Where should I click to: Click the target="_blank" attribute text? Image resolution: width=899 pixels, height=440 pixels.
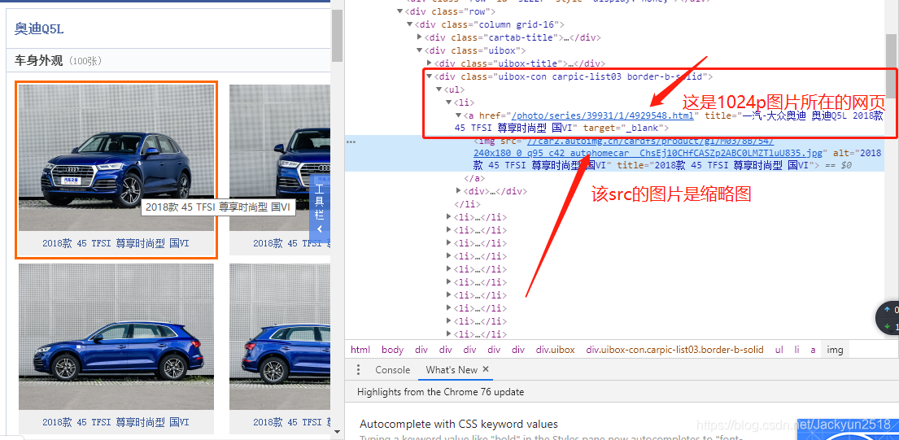(622, 128)
